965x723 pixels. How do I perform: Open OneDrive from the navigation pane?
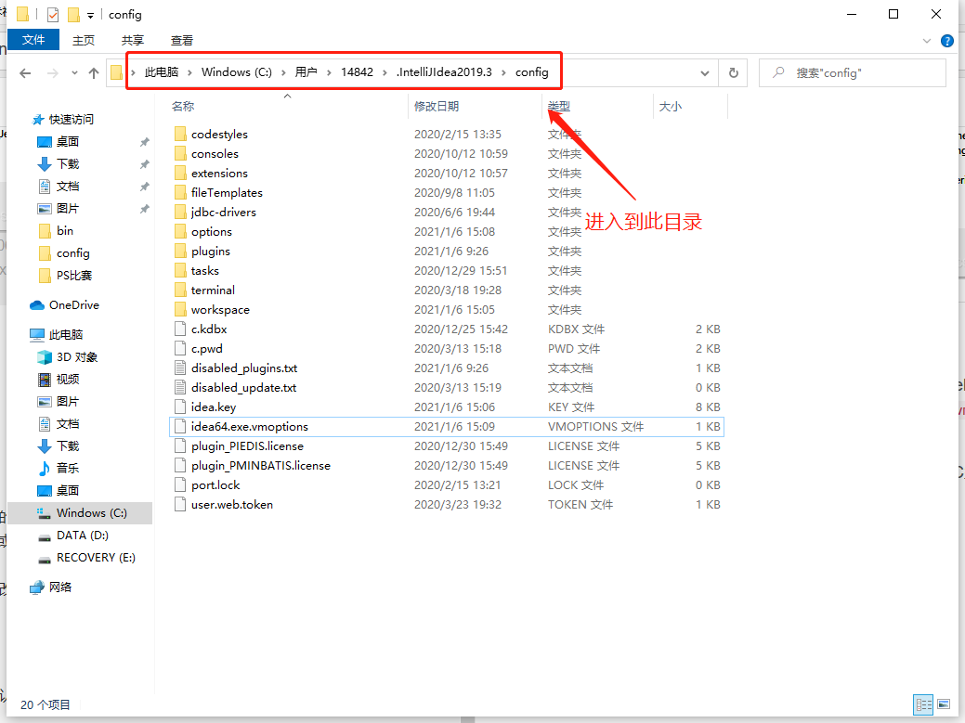tap(72, 304)
